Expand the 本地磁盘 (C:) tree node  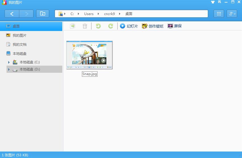coord(9,62)
